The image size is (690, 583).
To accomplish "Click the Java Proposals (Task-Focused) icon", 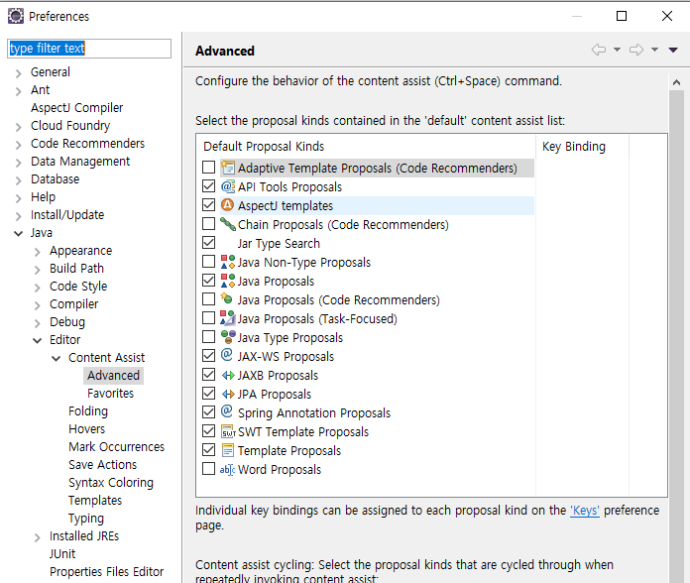I will pyautogui.click(x=227, y=318).
